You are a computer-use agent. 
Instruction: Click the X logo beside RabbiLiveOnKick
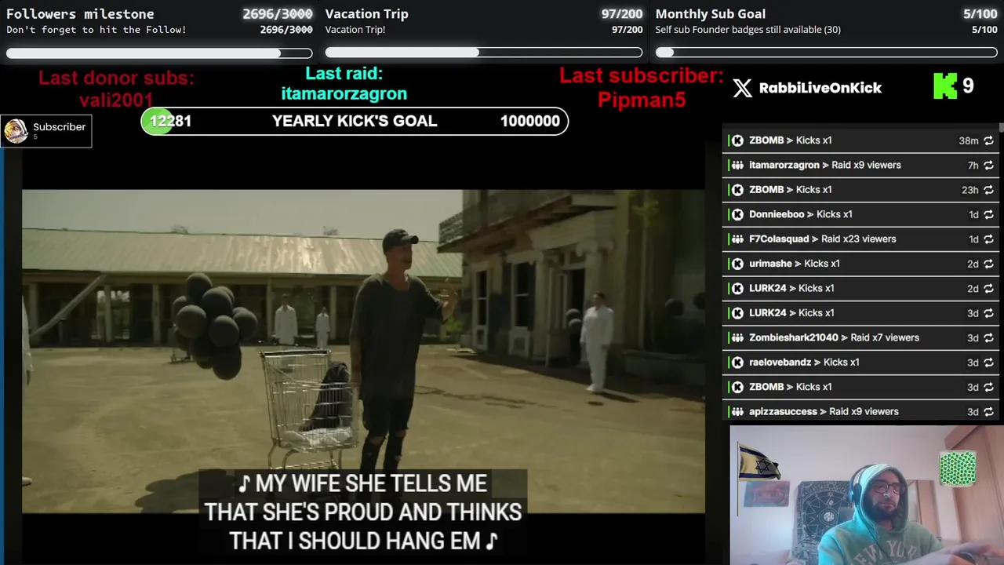742,88
